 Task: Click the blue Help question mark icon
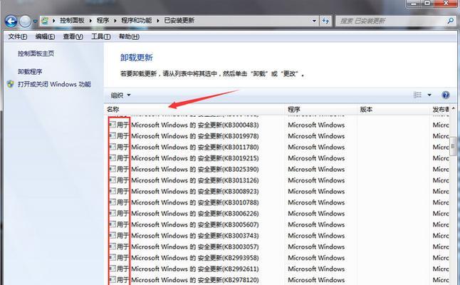coord(445,95)
